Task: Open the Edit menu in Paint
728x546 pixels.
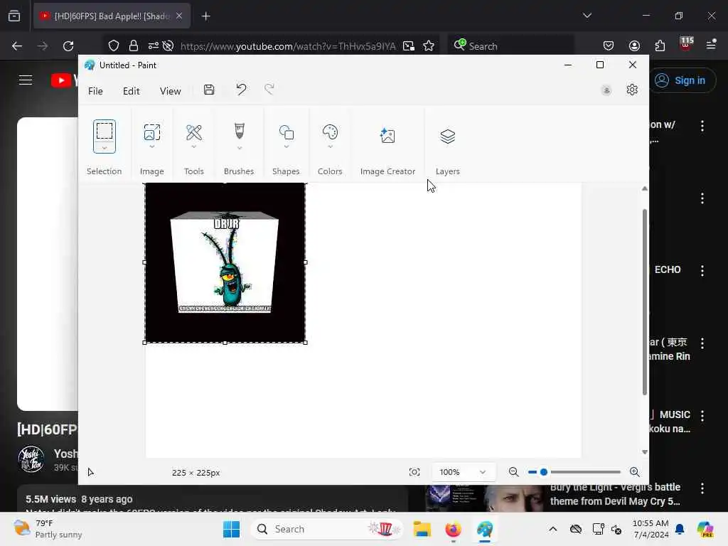Action: point(132,91)
